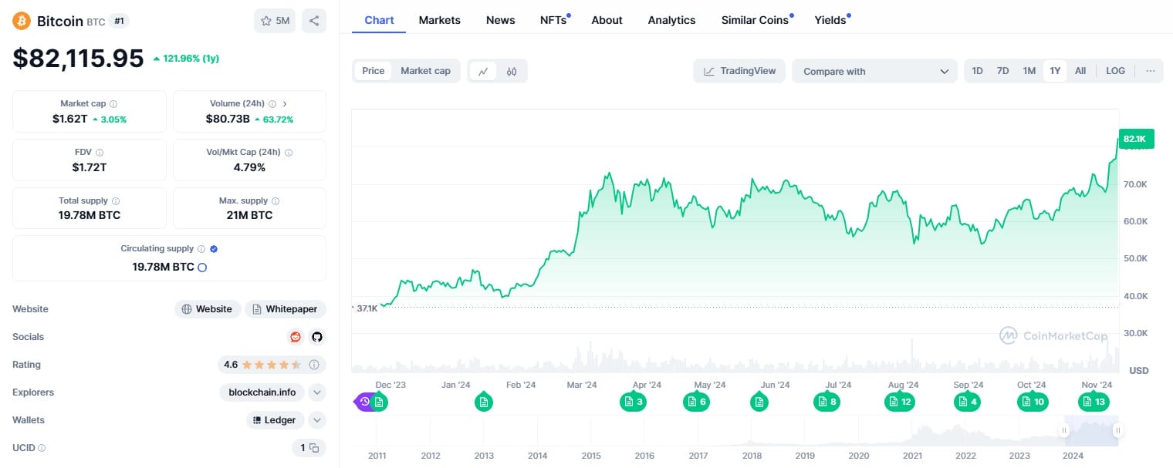The width and height of the screenshot is (1173, 468).
Task: Click the Rating info icon
Action: tap(314, 365)
